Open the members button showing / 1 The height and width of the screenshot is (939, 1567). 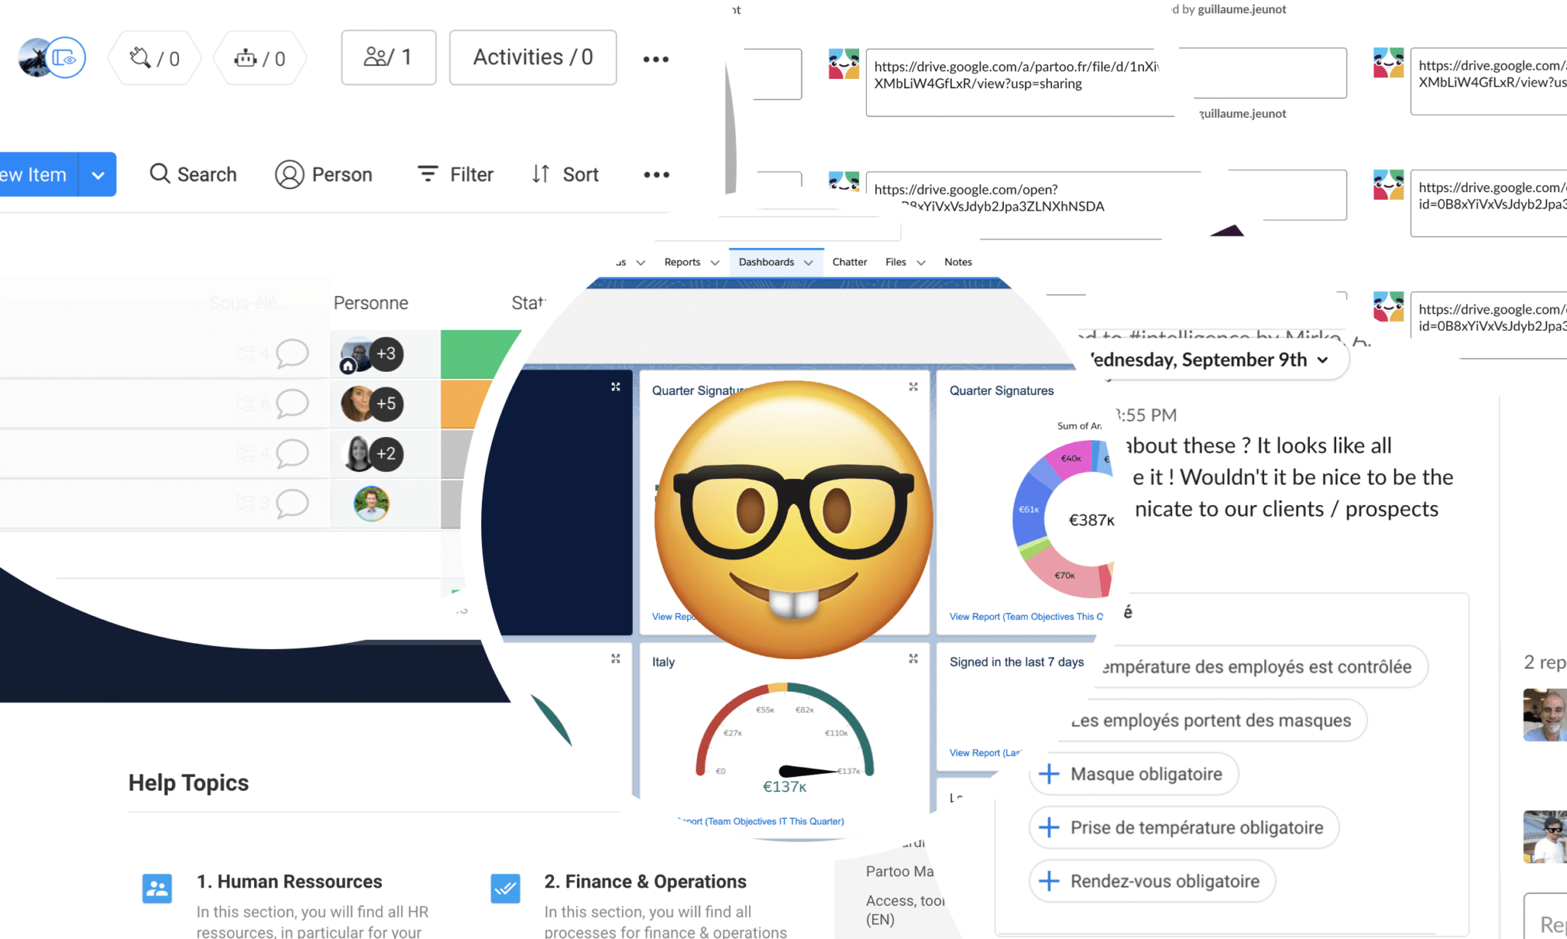(x=389, y=57)
